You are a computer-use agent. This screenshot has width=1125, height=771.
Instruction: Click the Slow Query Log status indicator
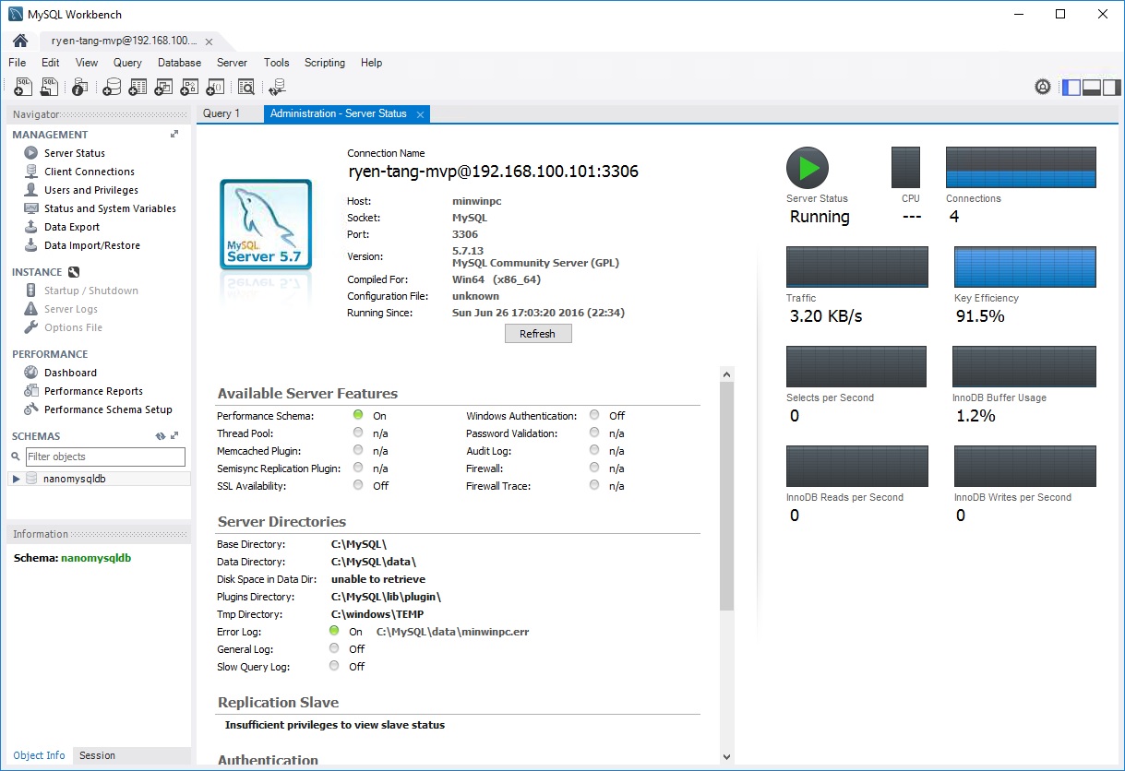[334, 666]
